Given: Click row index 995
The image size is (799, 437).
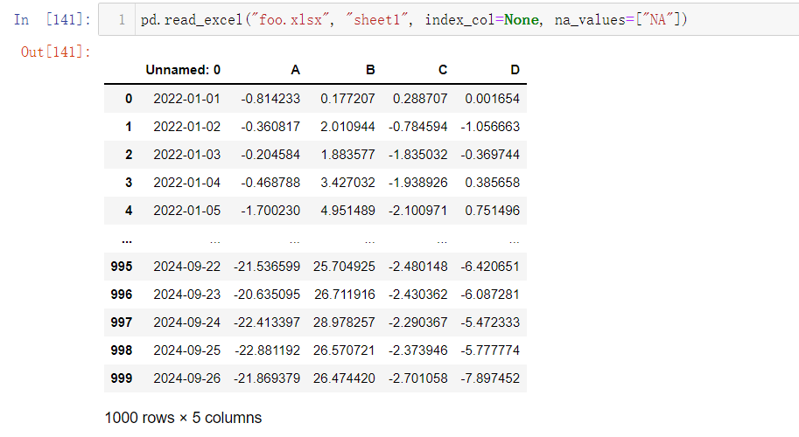Looking at the screenshot, I should pos(122,267).
